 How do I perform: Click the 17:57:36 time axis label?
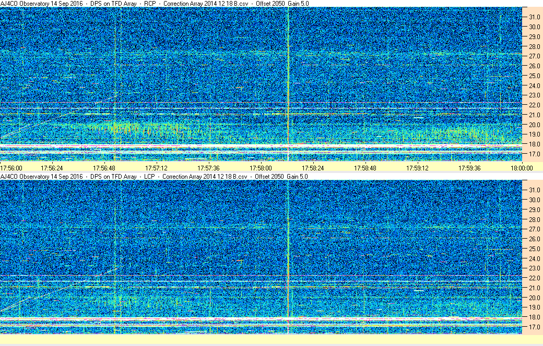tap(208, 168)
